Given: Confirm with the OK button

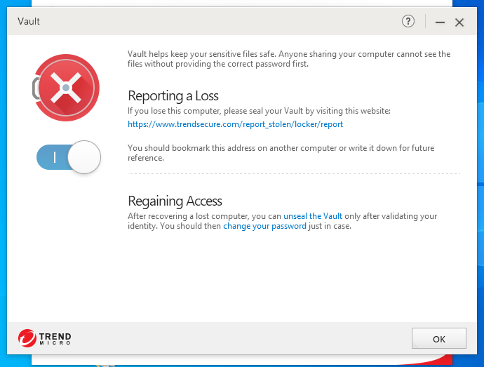Looking at the screenshot, I should 438,338.
